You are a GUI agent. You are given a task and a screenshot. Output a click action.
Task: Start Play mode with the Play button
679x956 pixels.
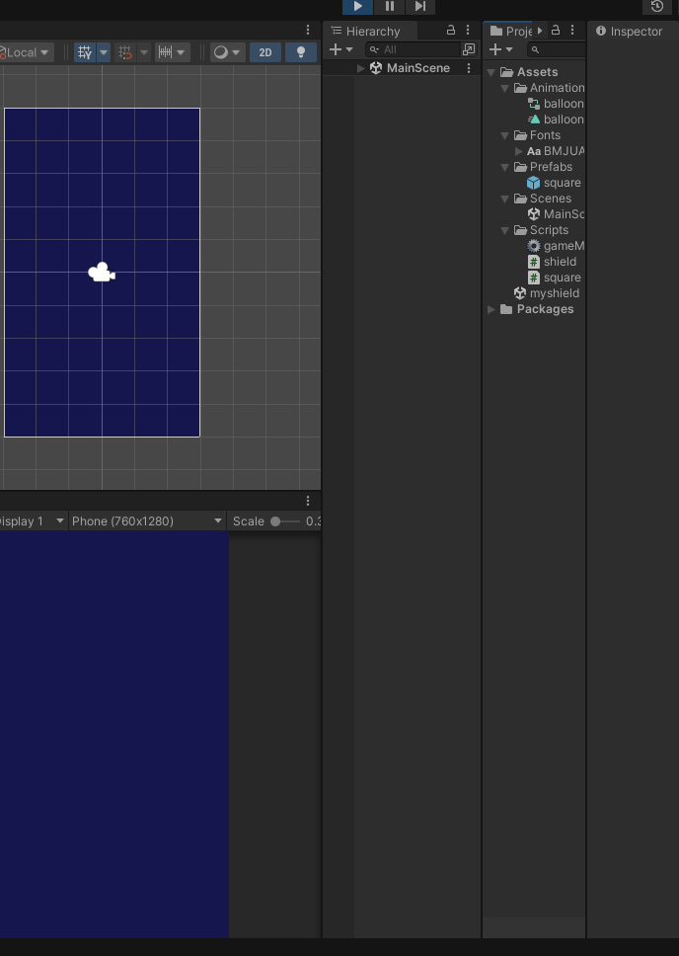[358, 7]
